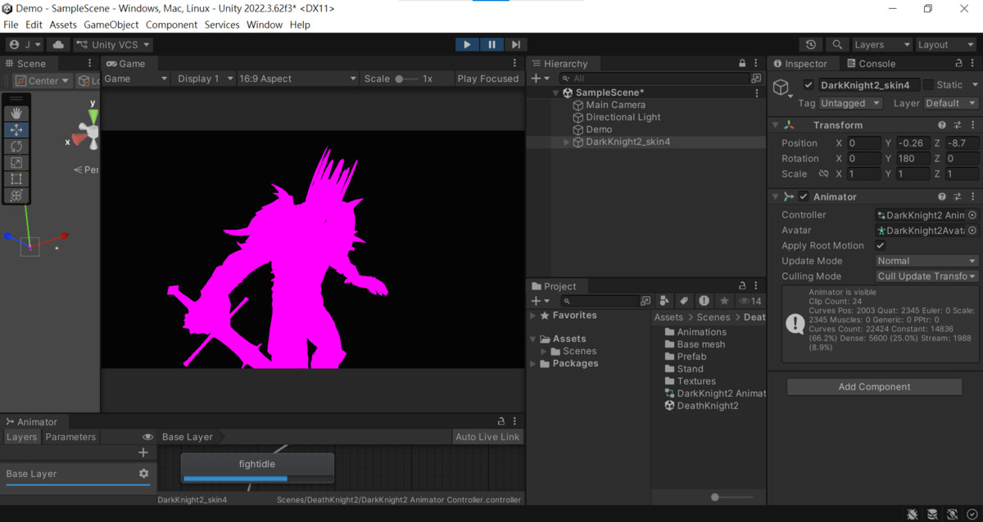Adjust the Game view Scale slider
This screenshot has width=983, height=522.
(406, 79)
